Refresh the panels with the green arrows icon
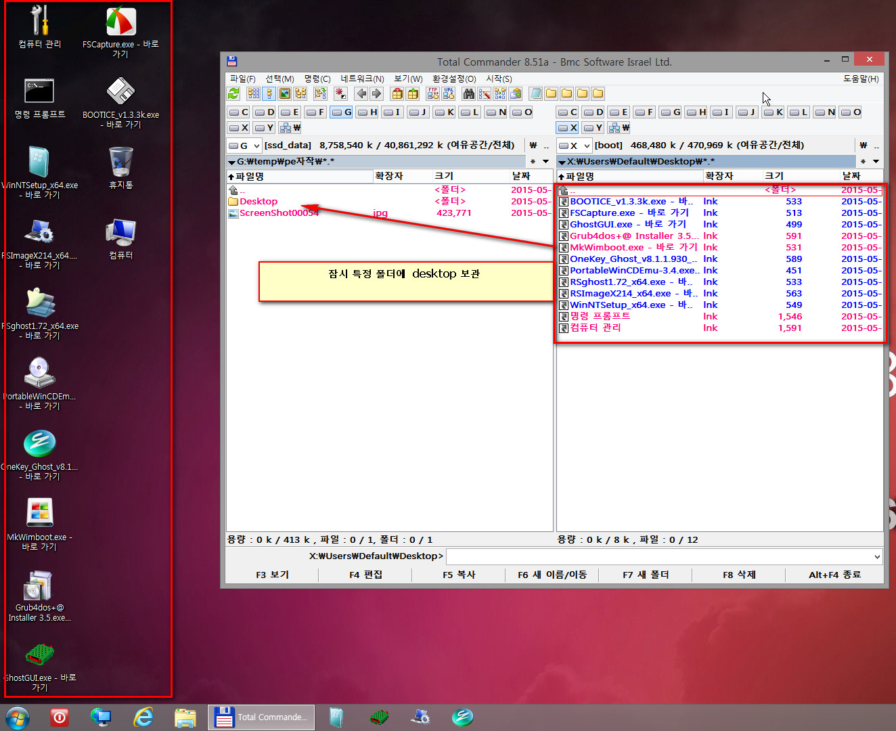Viewport: 896px width, 731px height. pos(234,93)
